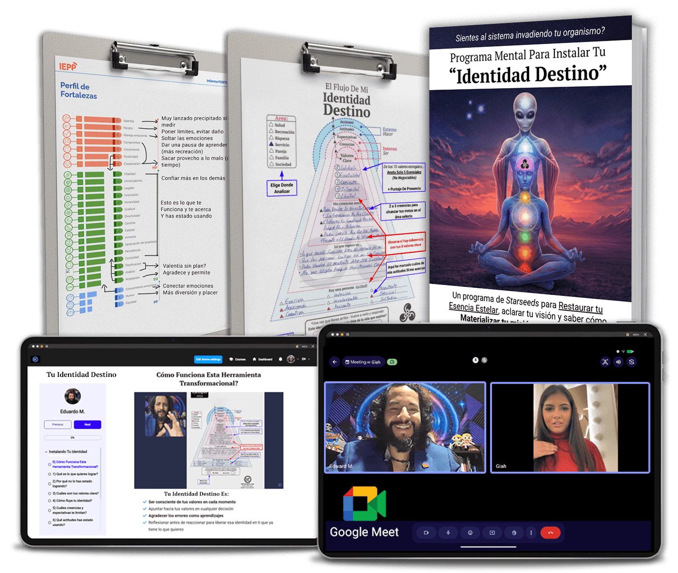Click the small logo icon in the video corner
The height and width of the screenshot is (573, 678).
[280, 485]
